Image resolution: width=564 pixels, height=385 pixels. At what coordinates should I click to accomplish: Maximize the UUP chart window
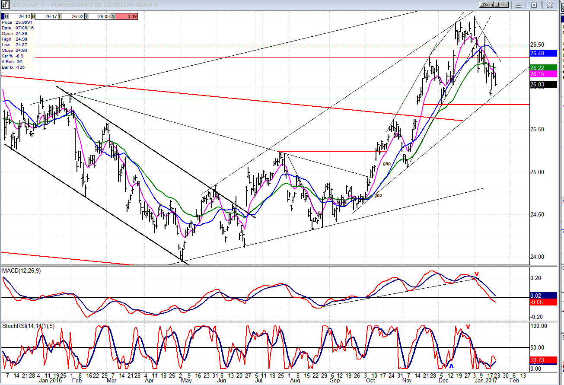coord(534,5)
